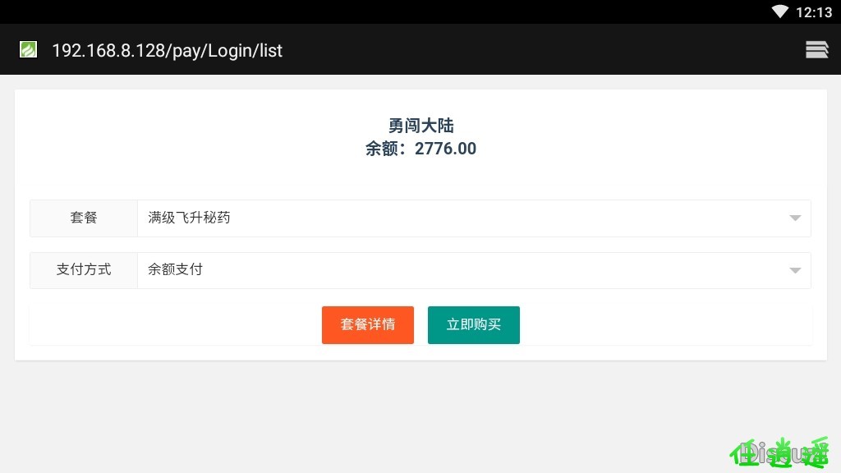Tap the 12:13 clock in status bar
The height and width of the screenshot is (473, 841).
[814, 12]
